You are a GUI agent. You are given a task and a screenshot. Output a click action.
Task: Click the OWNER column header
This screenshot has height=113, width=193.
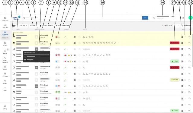coord(37,30)
